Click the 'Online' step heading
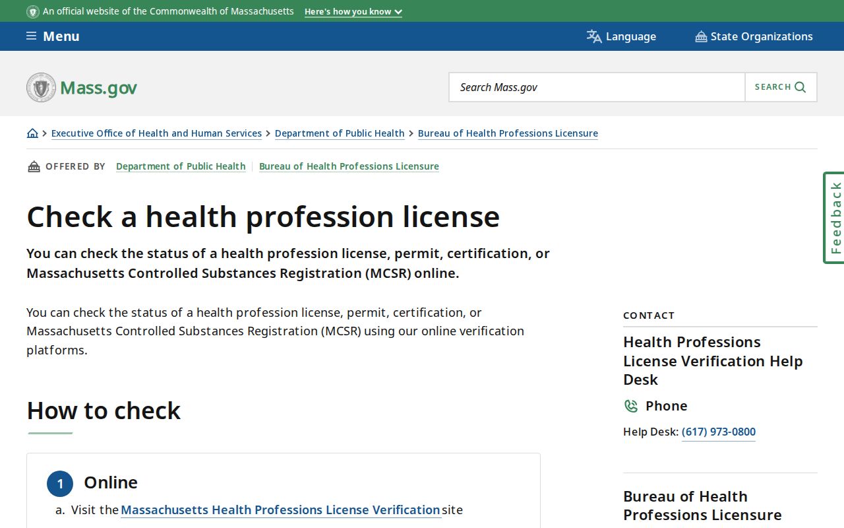The image size is (844, 528). click(x=111, y=482)
